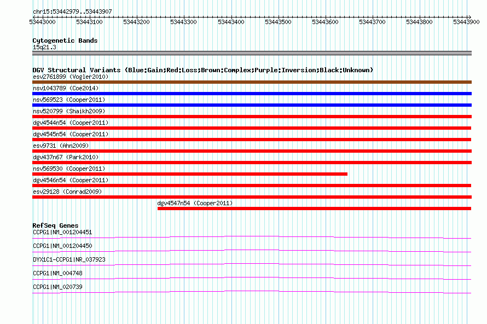The width and height of the screenshot is (487, 324).
Task: Click the blue nsv1043789 gain bar
Action: tap(252, 94)
